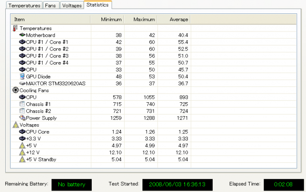Click the CPU fan row icon
Image resolution: width=306 pixels, height=192 pixels.
(x=22, y=97)
